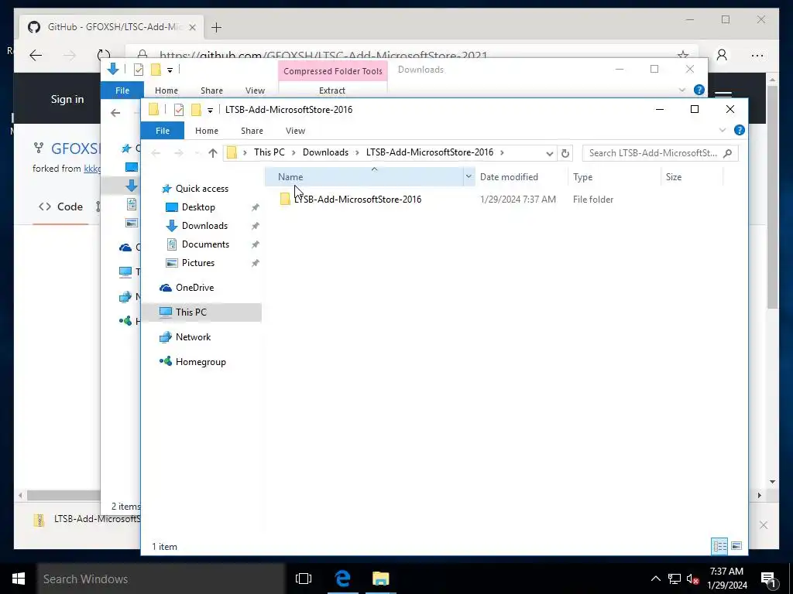The image size is (793, 594).
Task: Click the Refresh button next to address bar
Action: [565, 153]
